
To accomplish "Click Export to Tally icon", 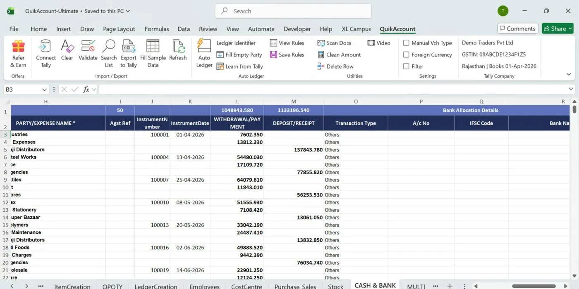I will pos(129,46).
